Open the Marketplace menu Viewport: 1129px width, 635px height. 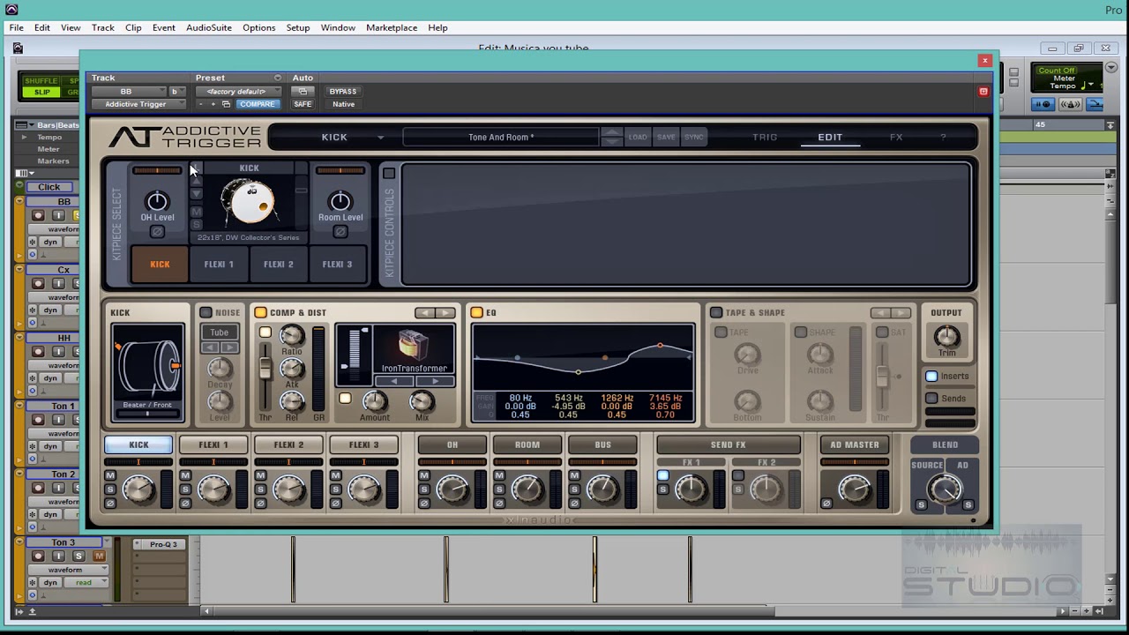(392, 27)
